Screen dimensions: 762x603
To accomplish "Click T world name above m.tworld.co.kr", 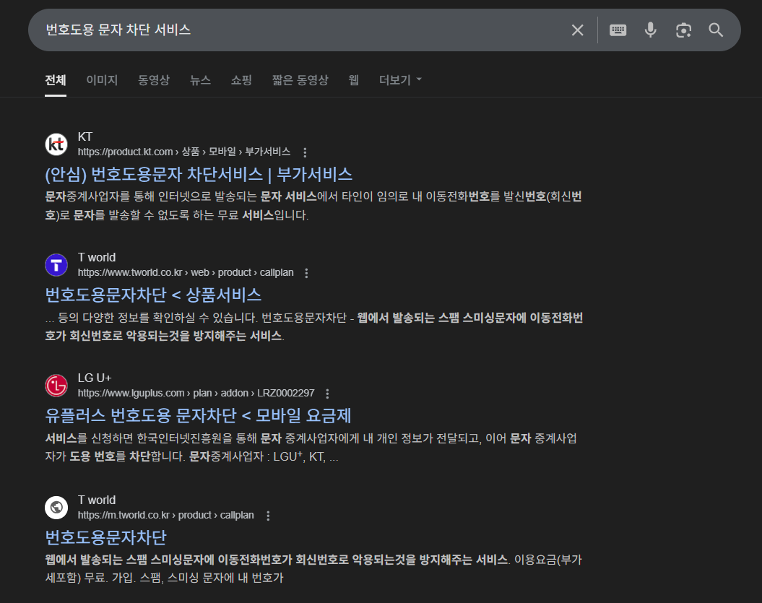I will tap(97, 500).
